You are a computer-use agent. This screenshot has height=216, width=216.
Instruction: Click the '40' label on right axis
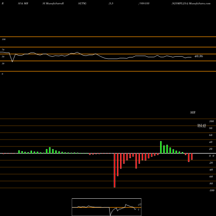211,142
